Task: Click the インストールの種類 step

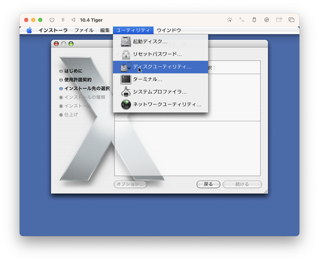Action: [83, 97]
